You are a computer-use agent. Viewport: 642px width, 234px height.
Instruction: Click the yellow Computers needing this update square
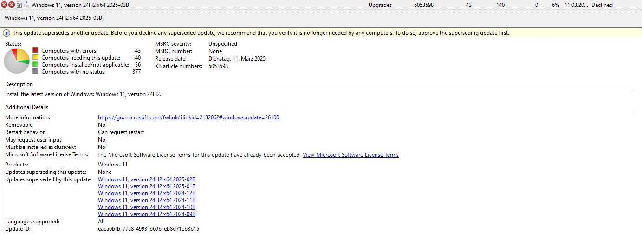[x=35, y=57]
